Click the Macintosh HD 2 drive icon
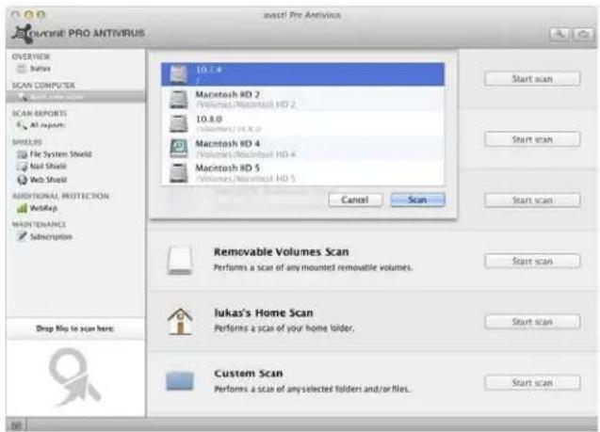 179,100
